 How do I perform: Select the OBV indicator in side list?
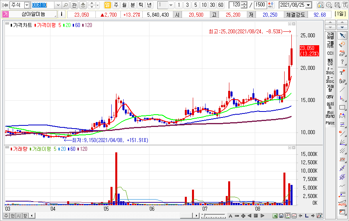click(330, 97)
